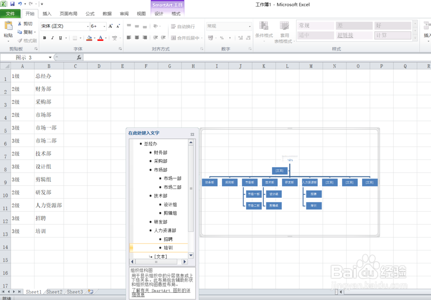Click the increase decimal icon
The height and width of the screenshot is (300, 431).
coord(240,38)
